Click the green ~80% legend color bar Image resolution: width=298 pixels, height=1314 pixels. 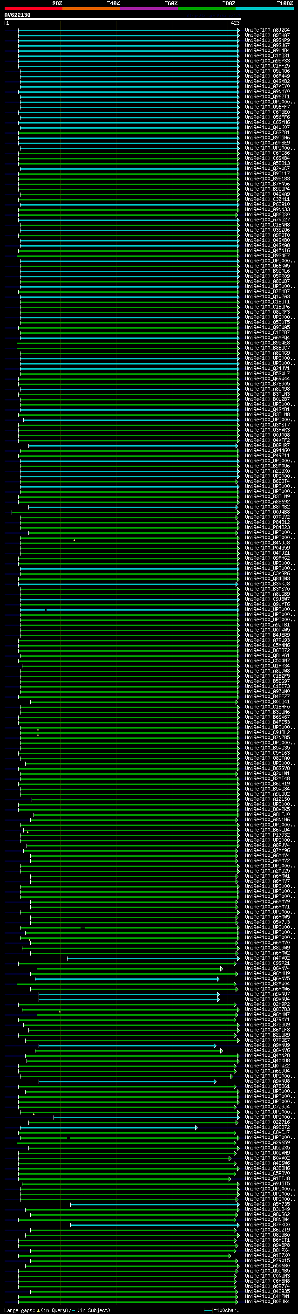click(x=207, y=8)
